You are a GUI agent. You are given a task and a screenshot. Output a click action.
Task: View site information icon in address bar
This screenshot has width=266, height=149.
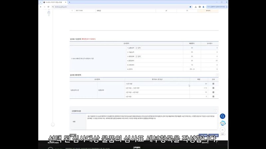tap(53, 7)
